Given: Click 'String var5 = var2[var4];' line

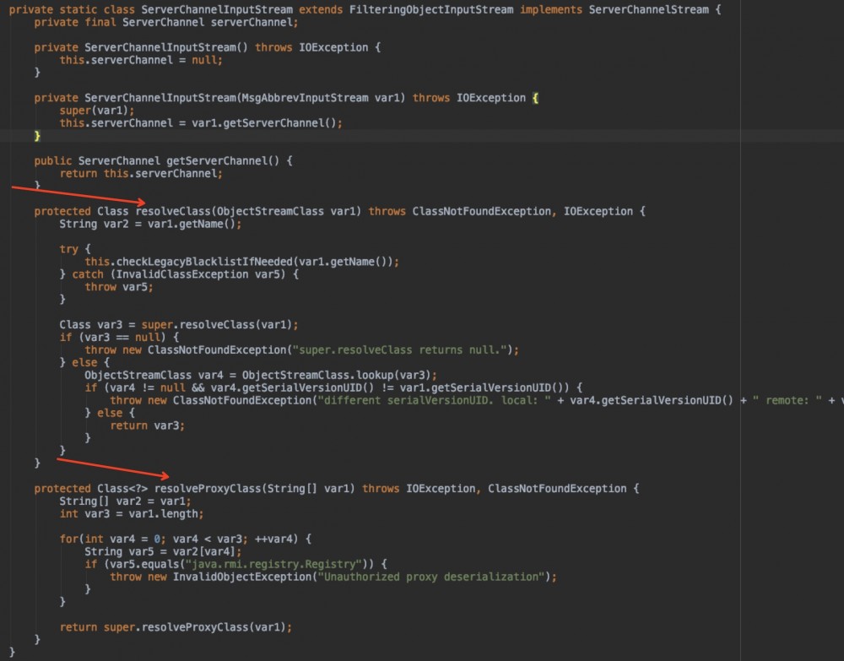Looking at the screenshot, I should click(163, 552).
